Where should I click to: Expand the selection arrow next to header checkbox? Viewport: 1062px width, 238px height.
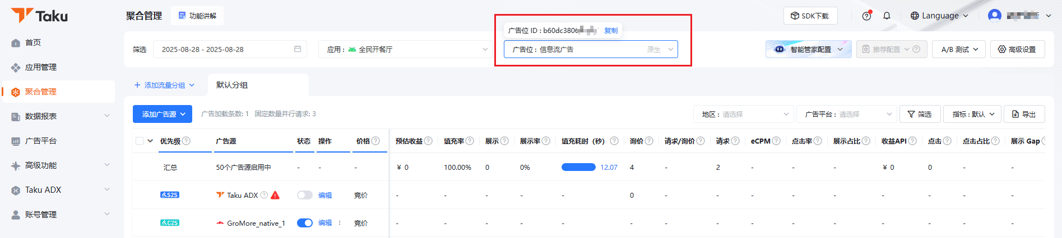point(150,141)
